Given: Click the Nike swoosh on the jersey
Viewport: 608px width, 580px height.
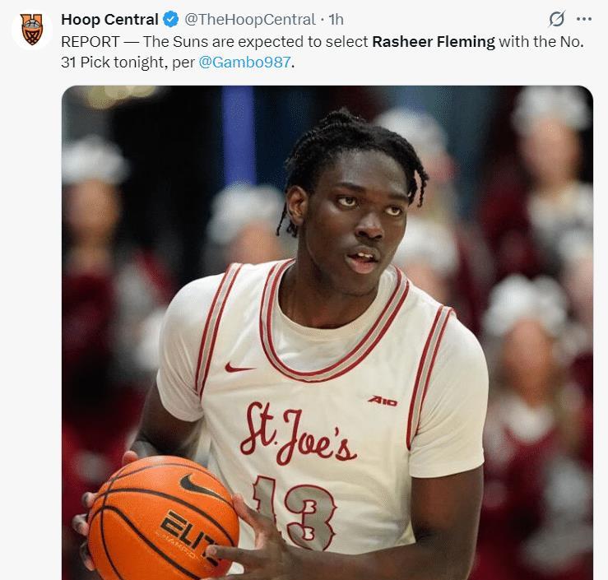Looking at the screenshot, I should click(x=239, y=367).
